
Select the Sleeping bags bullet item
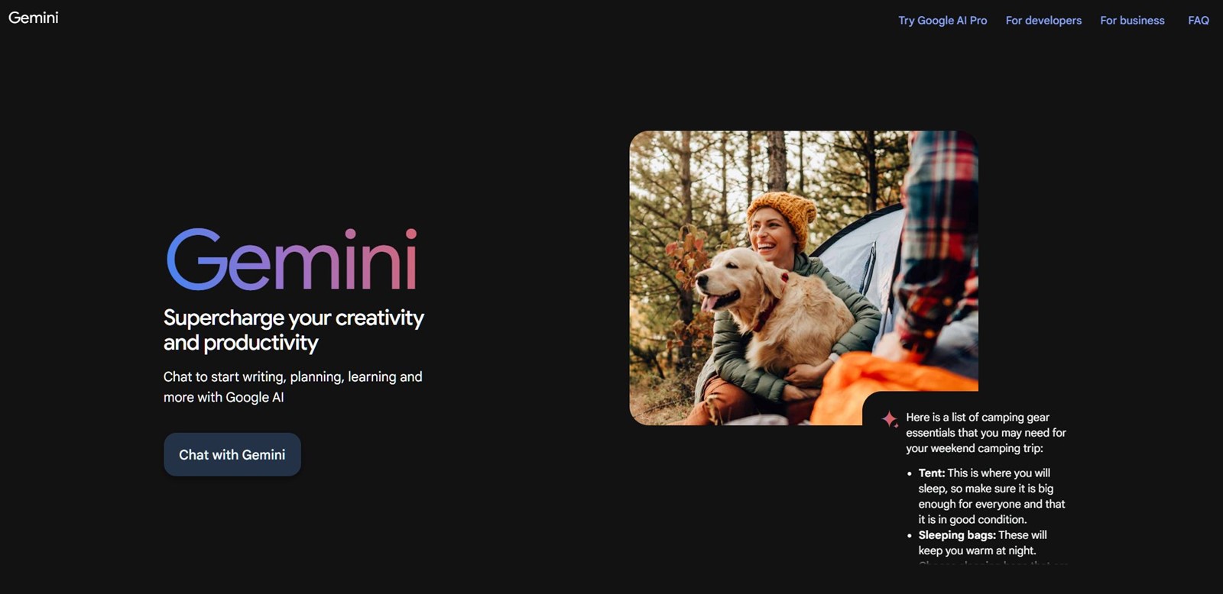[982, 543]
